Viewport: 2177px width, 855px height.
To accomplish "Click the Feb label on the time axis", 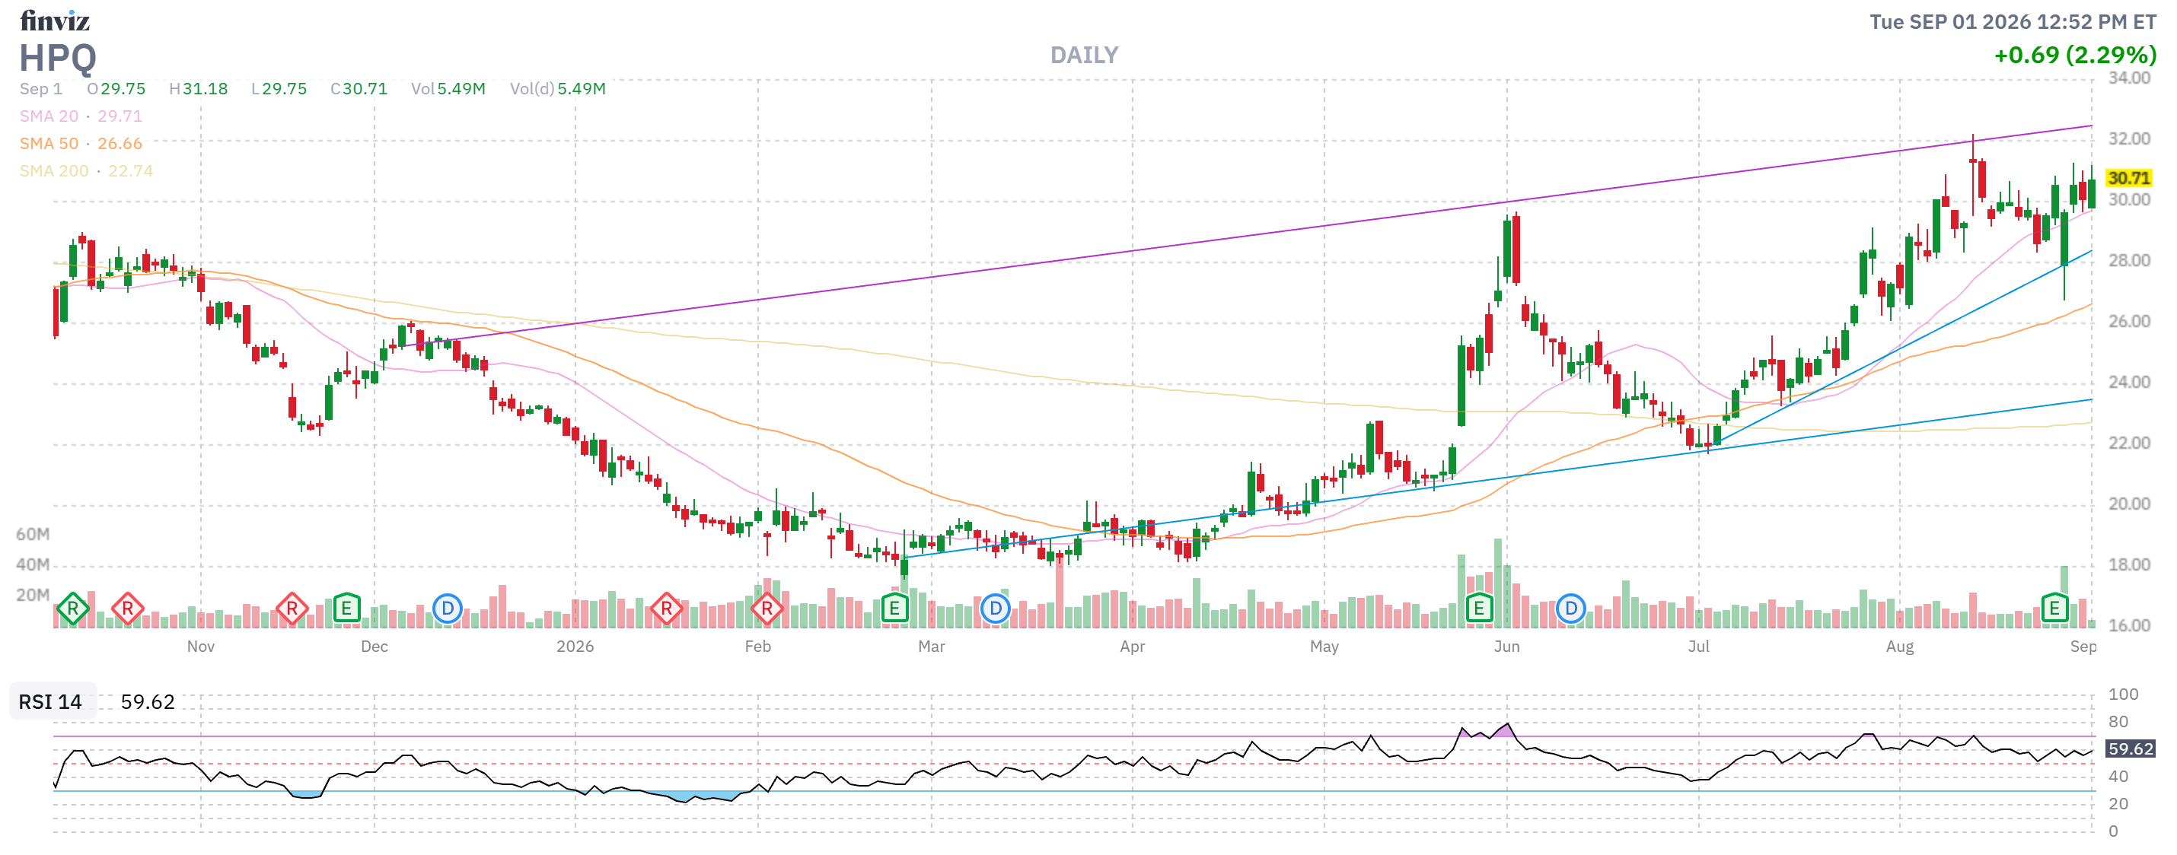I will (x=758, y=647).
